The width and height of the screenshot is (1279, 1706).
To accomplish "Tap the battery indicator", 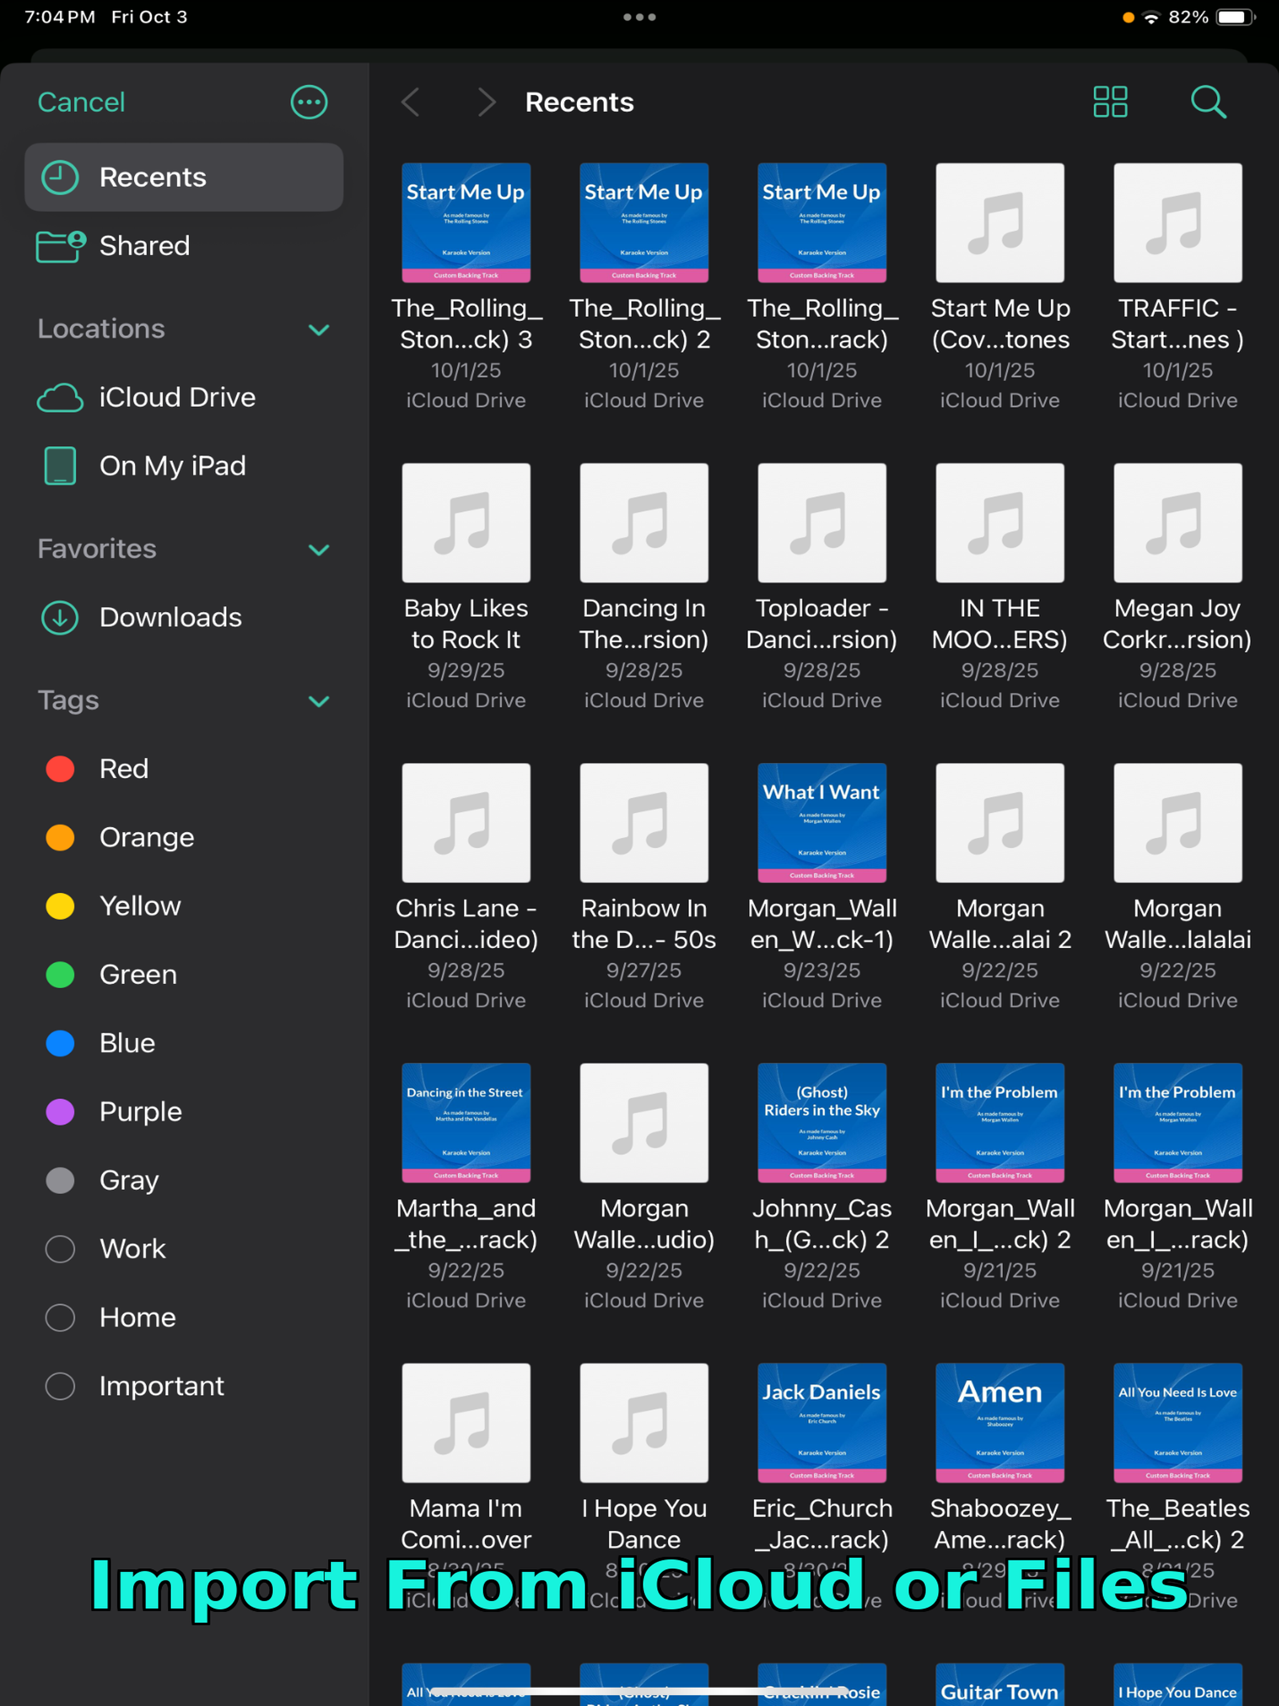I will click(x=1235, y=17).
